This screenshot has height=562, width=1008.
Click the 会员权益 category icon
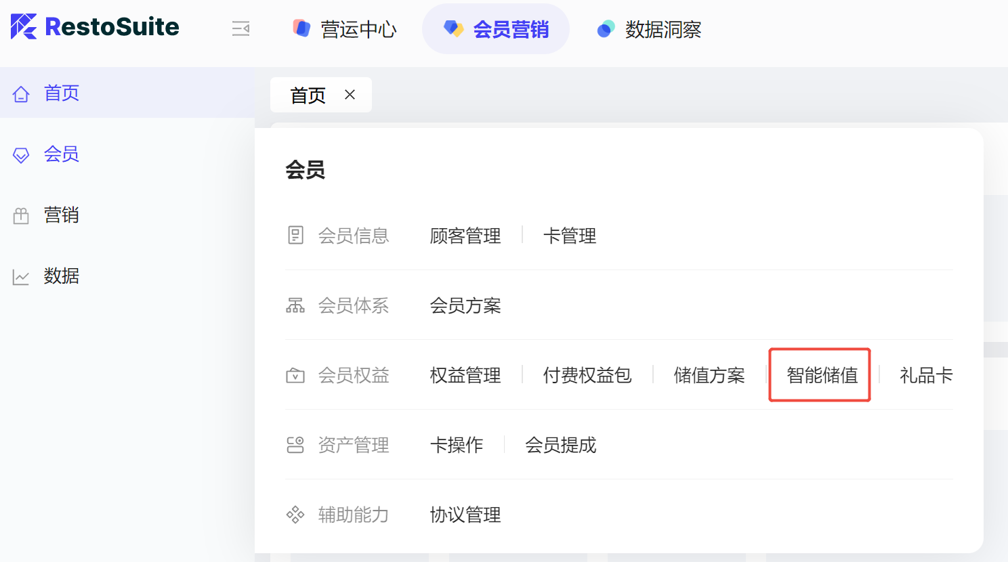click(x=295, y=375)
